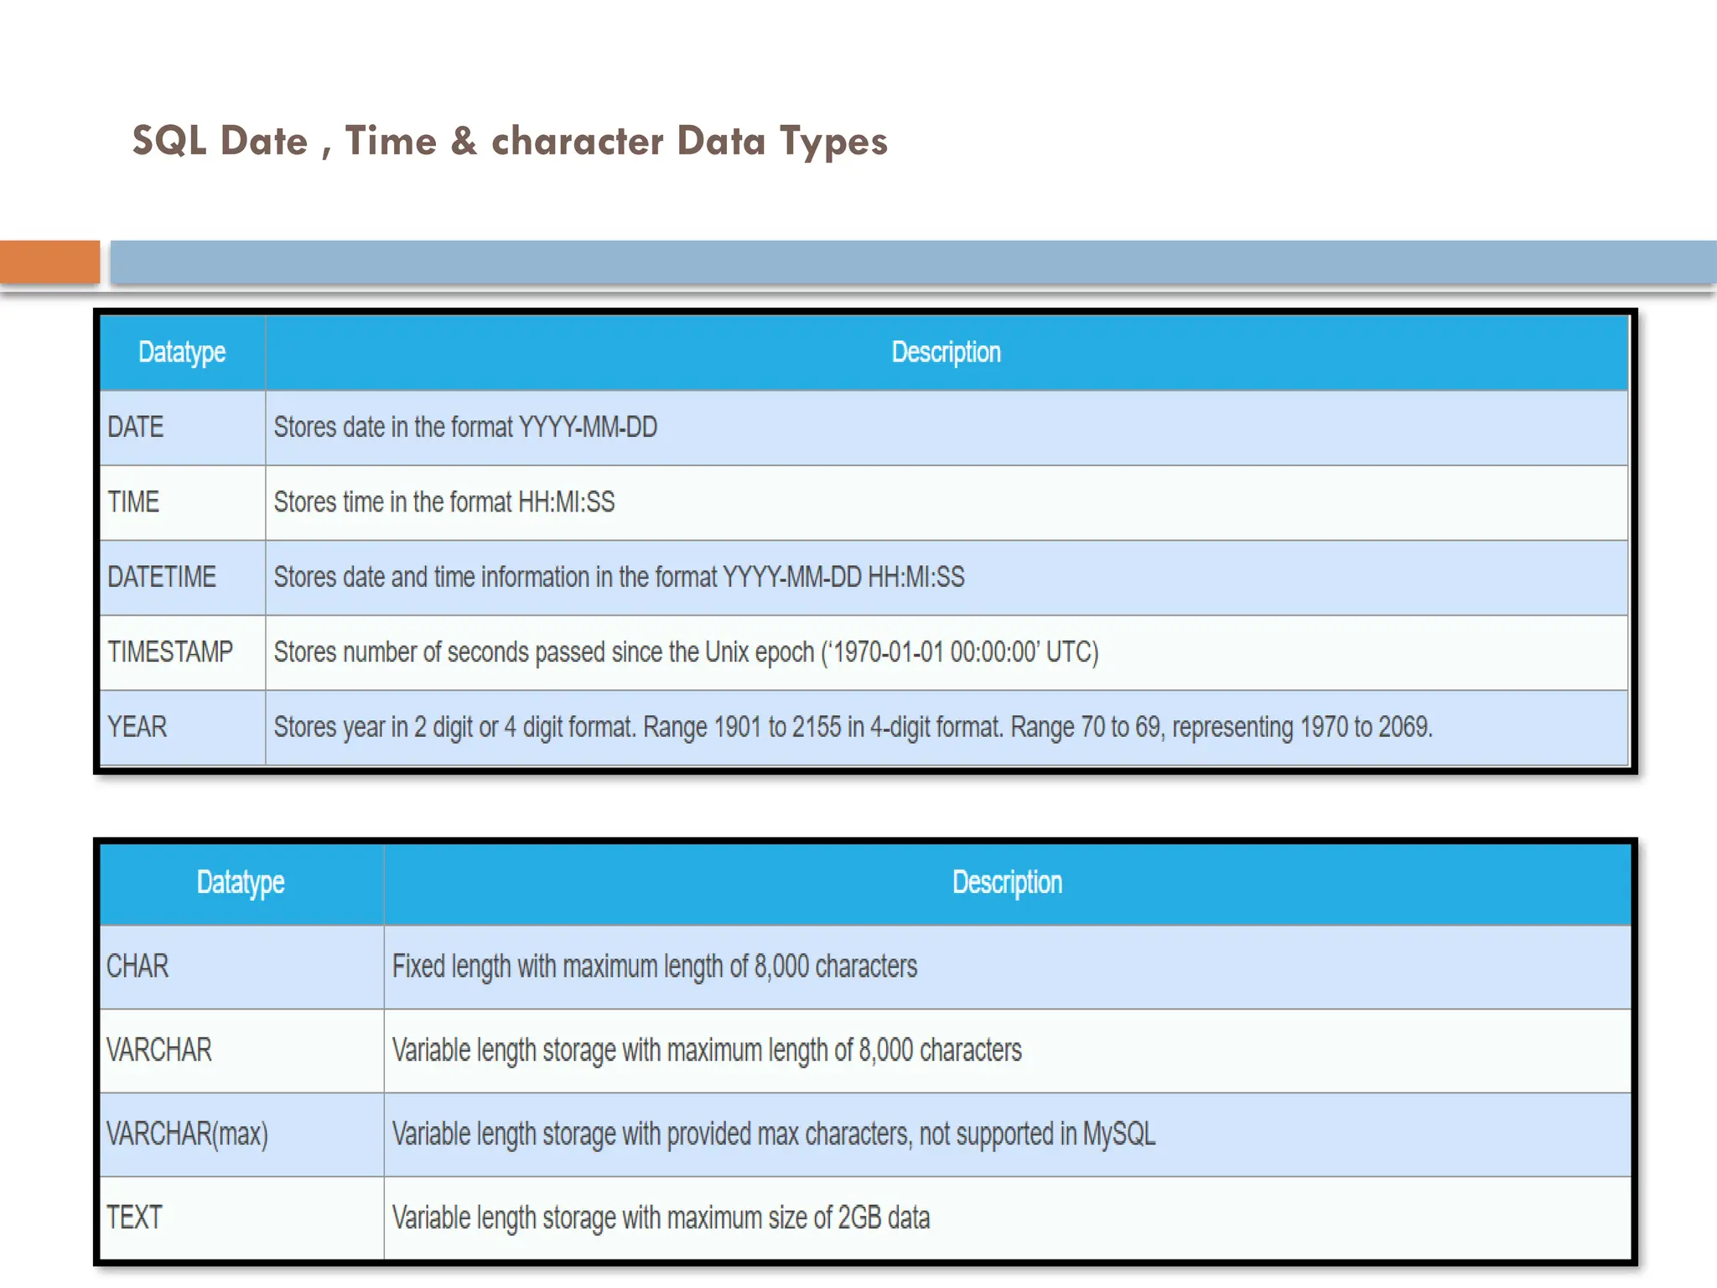The height and width of the screenshot is (1288, 1717).
Task: Click the 'Fixed length with maximum length' description
Action: click(x=655, y=966)
